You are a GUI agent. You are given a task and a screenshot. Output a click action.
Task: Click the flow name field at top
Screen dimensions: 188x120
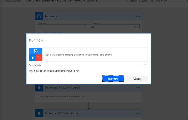(63, 1)
